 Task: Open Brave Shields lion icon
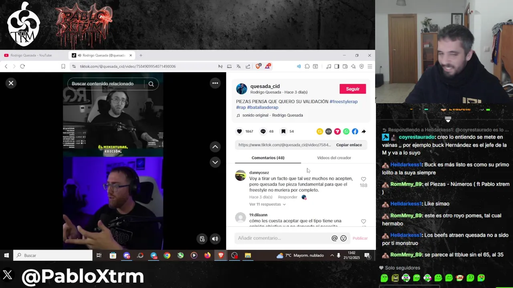tap(258, 66)
